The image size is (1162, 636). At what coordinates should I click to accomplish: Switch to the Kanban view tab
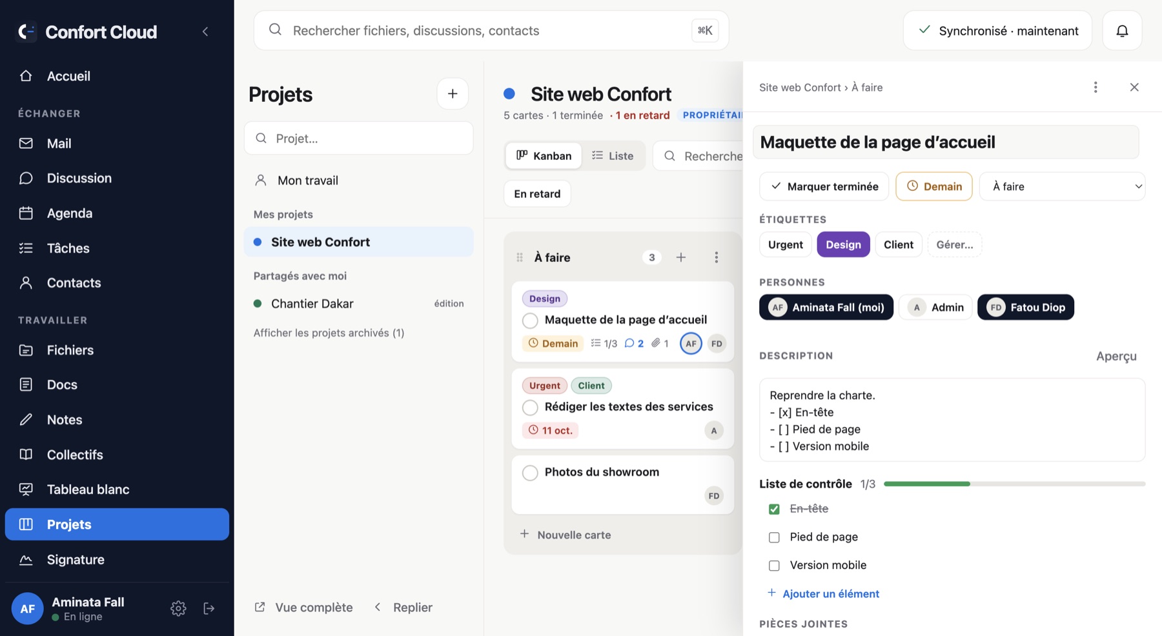click(544, 155)
